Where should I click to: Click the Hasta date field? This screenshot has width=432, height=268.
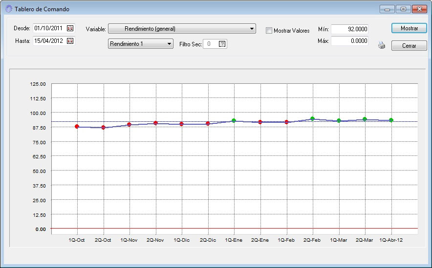pos(49,41)
